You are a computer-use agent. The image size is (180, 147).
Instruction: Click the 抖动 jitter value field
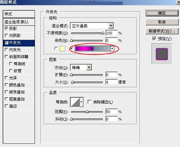pyautogui.click(x=111, y=119)
